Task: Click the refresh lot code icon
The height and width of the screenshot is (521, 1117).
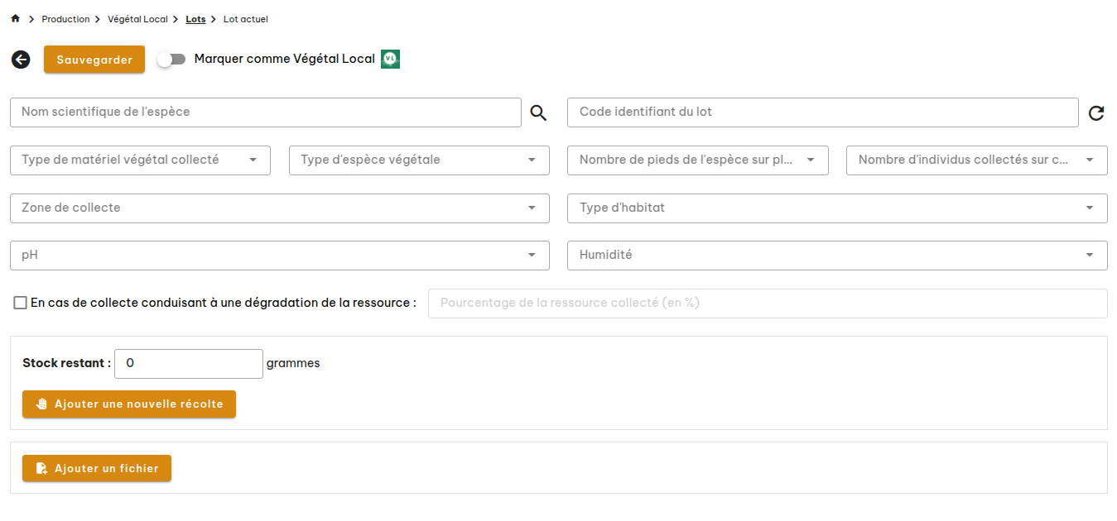Action: pyautogui.click(x=1096, y=113)
